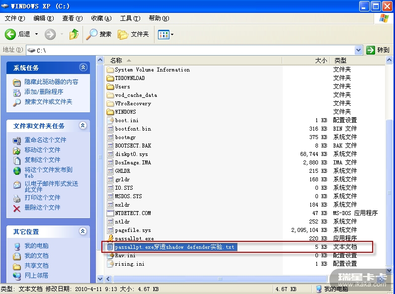This screenshot has width=395, height=294.
Task: Click the 我的文档 folder icon
Action: (x=17, y=256)
